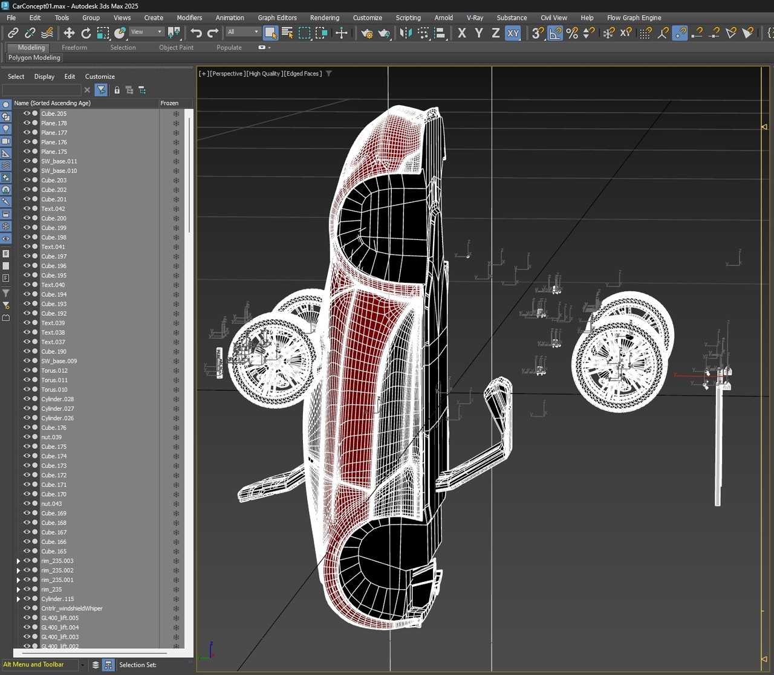Screen dimensions: 774x675
Task: Undo the last action
Action: [x=196, y=33]
